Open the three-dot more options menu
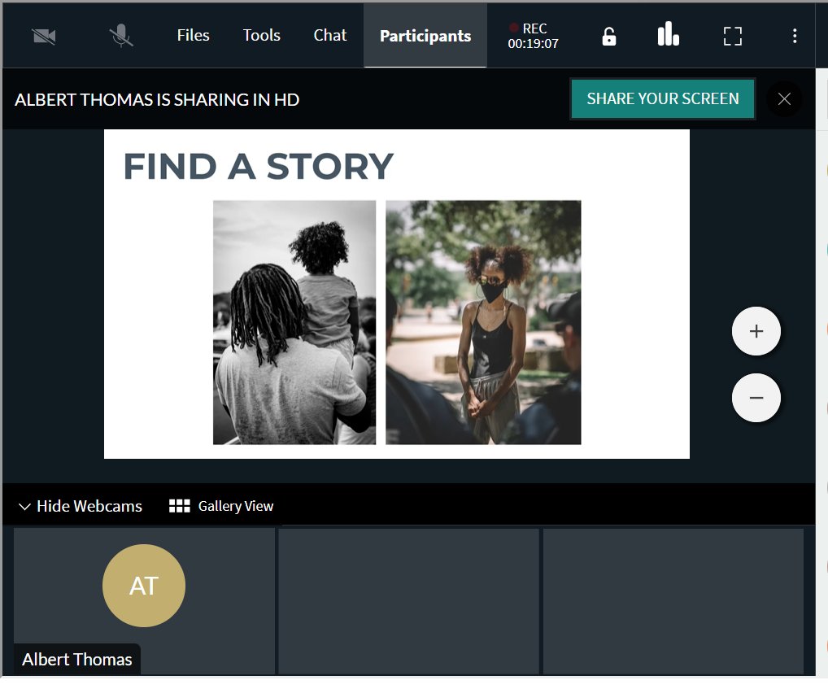Viewport: 828px width, 689px height. click(x=794, y=36)
